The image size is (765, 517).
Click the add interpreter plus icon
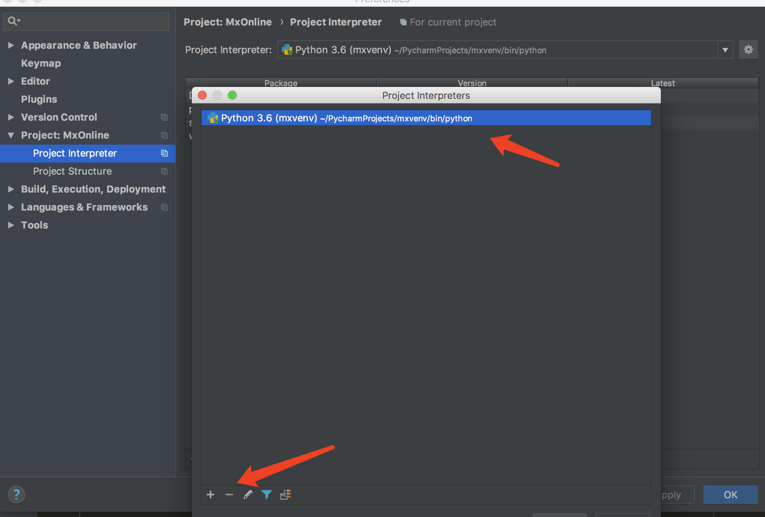coord(210,495)
